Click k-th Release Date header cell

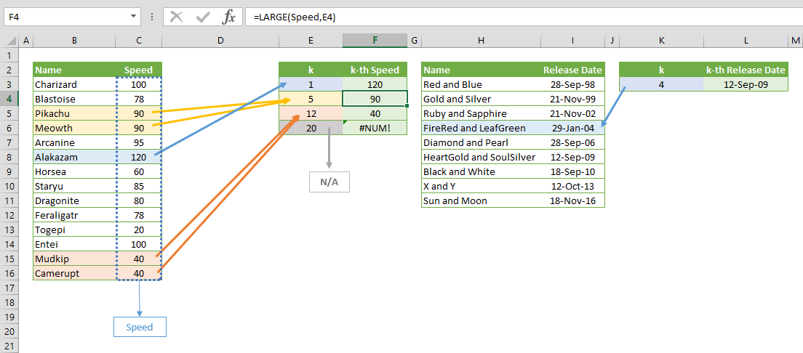click(746, 70)
